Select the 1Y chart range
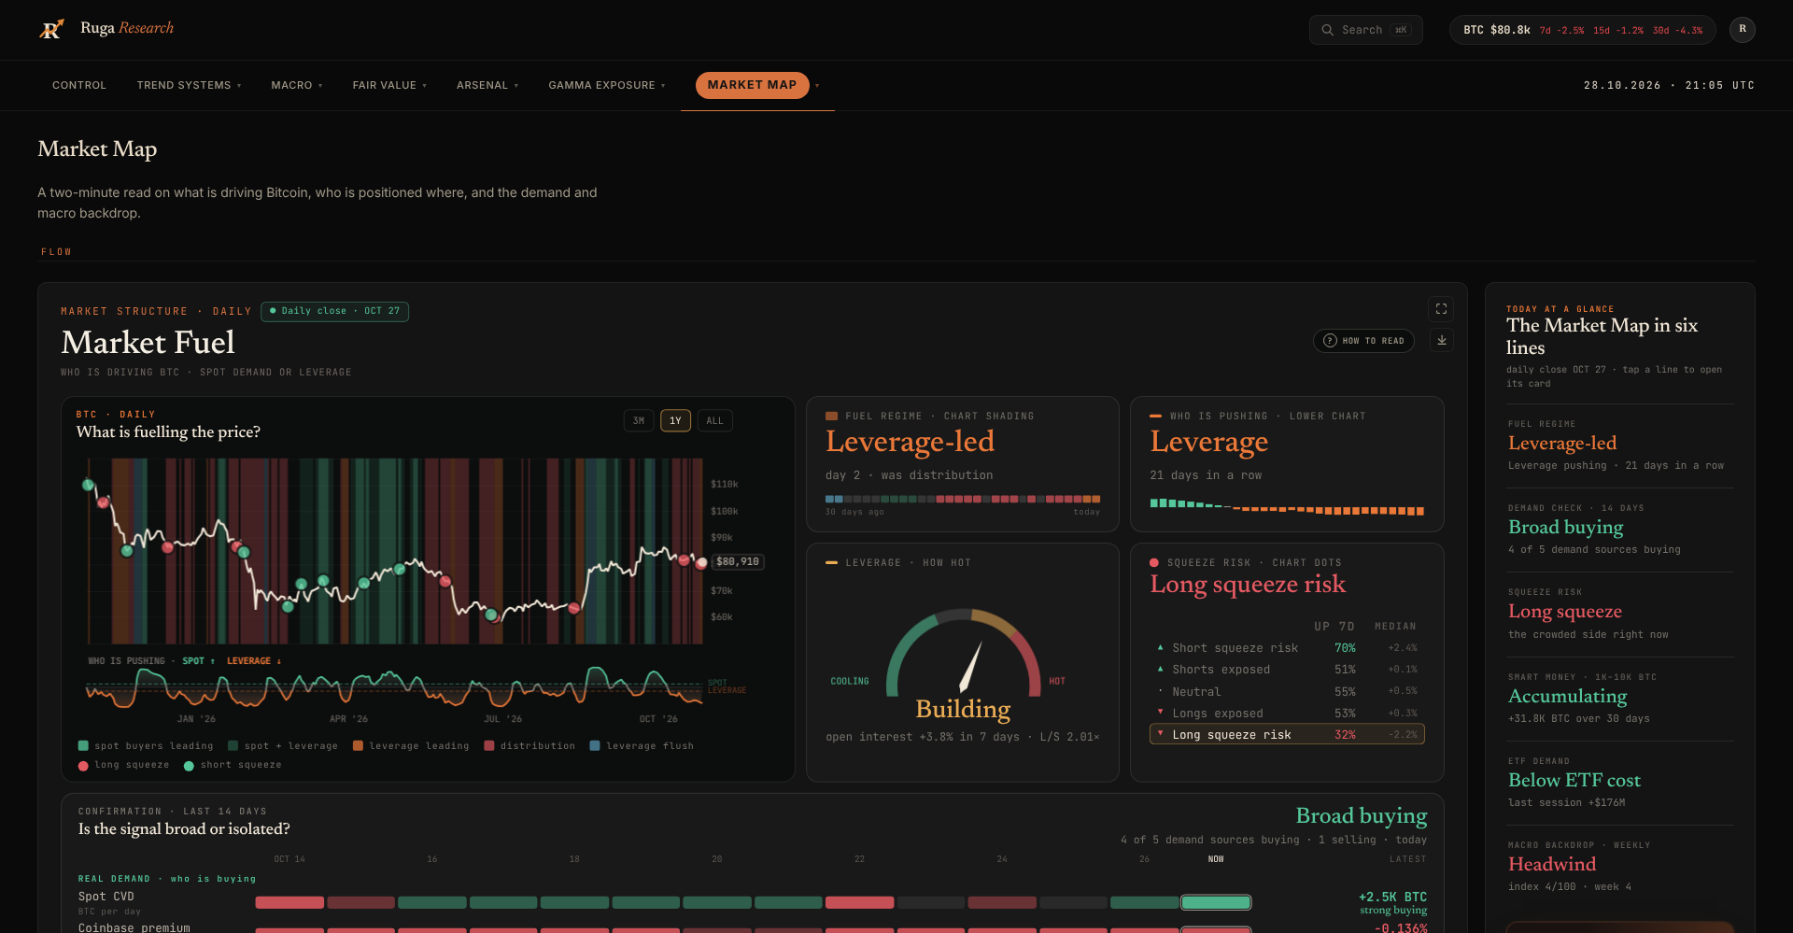Screen dimensions: 1793x933 675,421
